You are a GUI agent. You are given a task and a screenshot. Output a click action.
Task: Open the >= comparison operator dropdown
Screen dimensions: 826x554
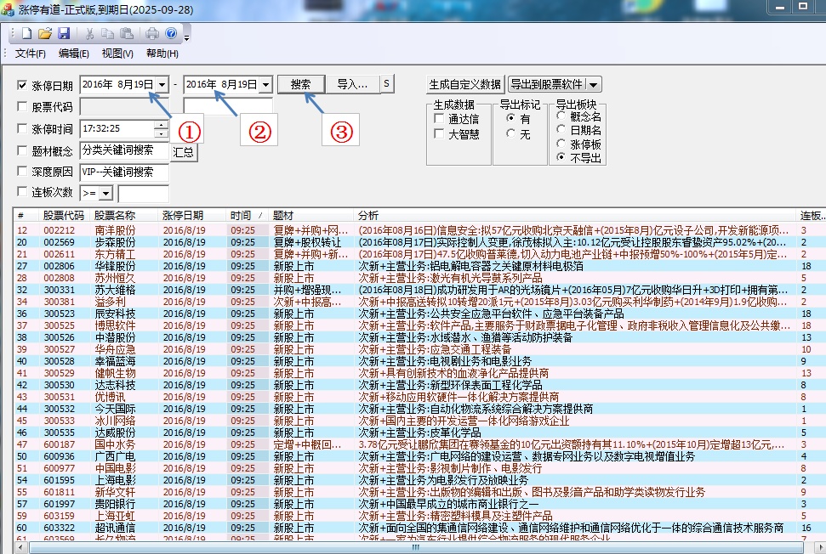coord(105,194)
